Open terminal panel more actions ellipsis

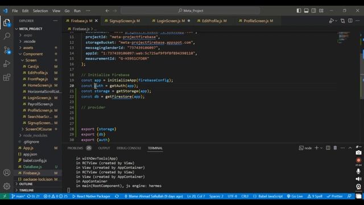pyautogui.click(x=342, y=148)
